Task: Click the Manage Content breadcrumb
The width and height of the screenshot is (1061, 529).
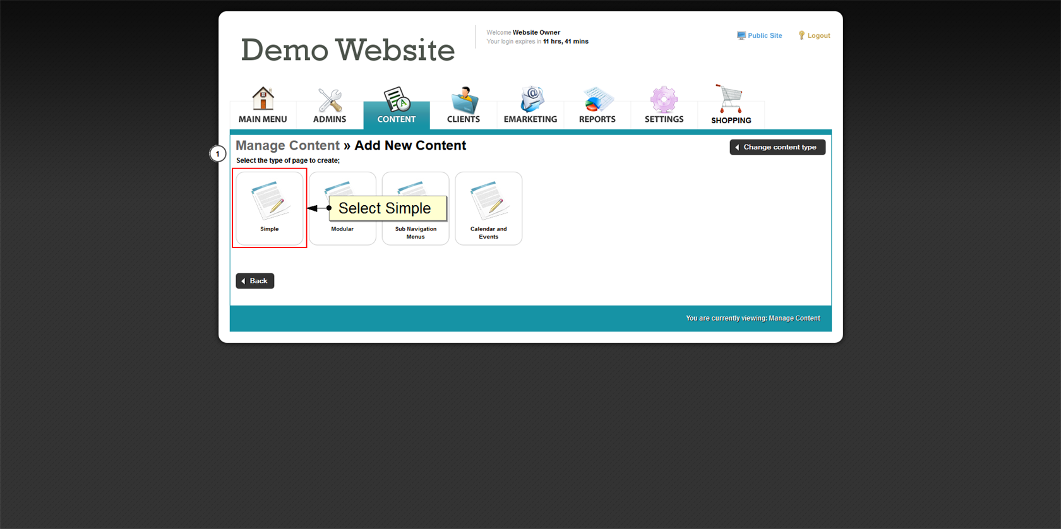Action: click(x=287, y=146)
